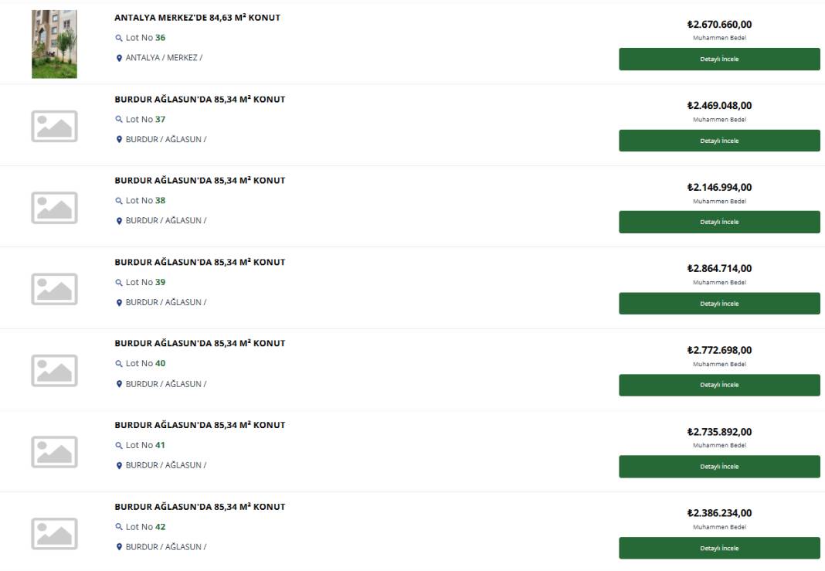The width and height of the screenshot is (825, 571).
Task: Open the Burdur Ağlasun listing title for Lot 41
Action: coord(200,425)
